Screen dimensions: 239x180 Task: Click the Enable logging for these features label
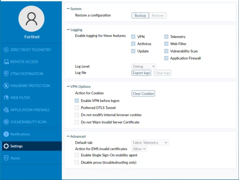point(101,36)
